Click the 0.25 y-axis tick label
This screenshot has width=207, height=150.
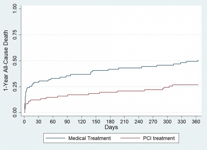[17, 87]
